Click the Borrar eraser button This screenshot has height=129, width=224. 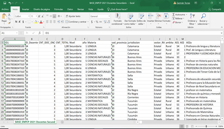[x=177, y=22]
